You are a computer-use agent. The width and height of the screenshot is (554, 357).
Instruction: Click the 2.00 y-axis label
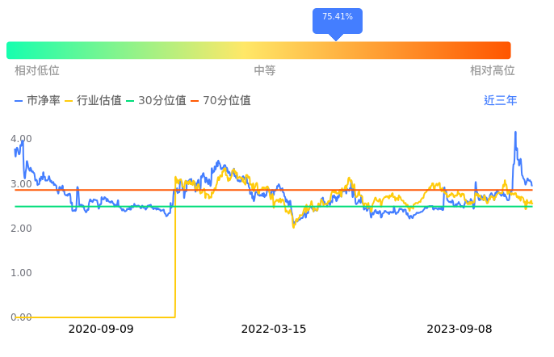pos(21,229)
